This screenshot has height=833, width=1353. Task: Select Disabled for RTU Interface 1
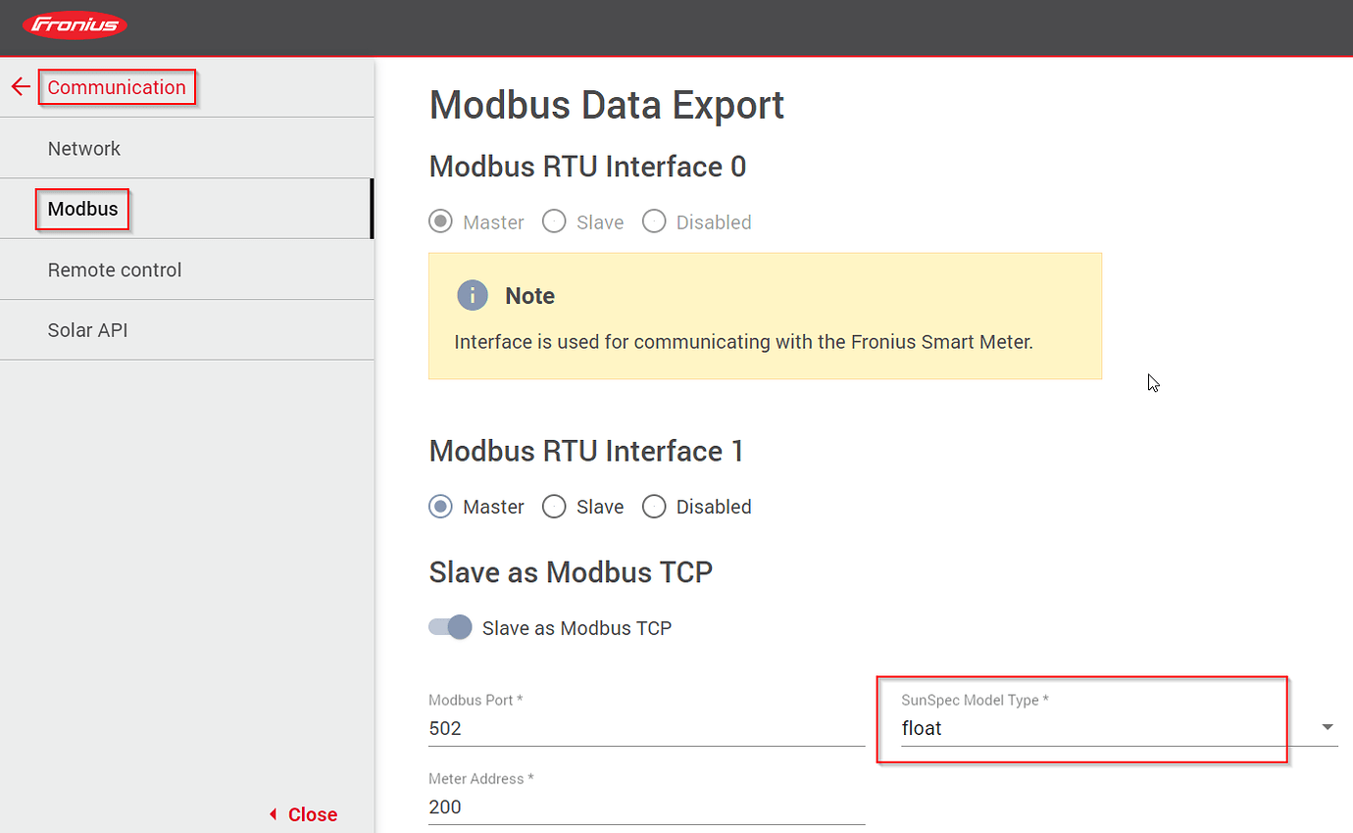(654, 507)
